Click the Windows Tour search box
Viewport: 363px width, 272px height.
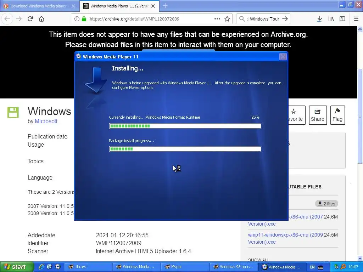coord(263,19)
